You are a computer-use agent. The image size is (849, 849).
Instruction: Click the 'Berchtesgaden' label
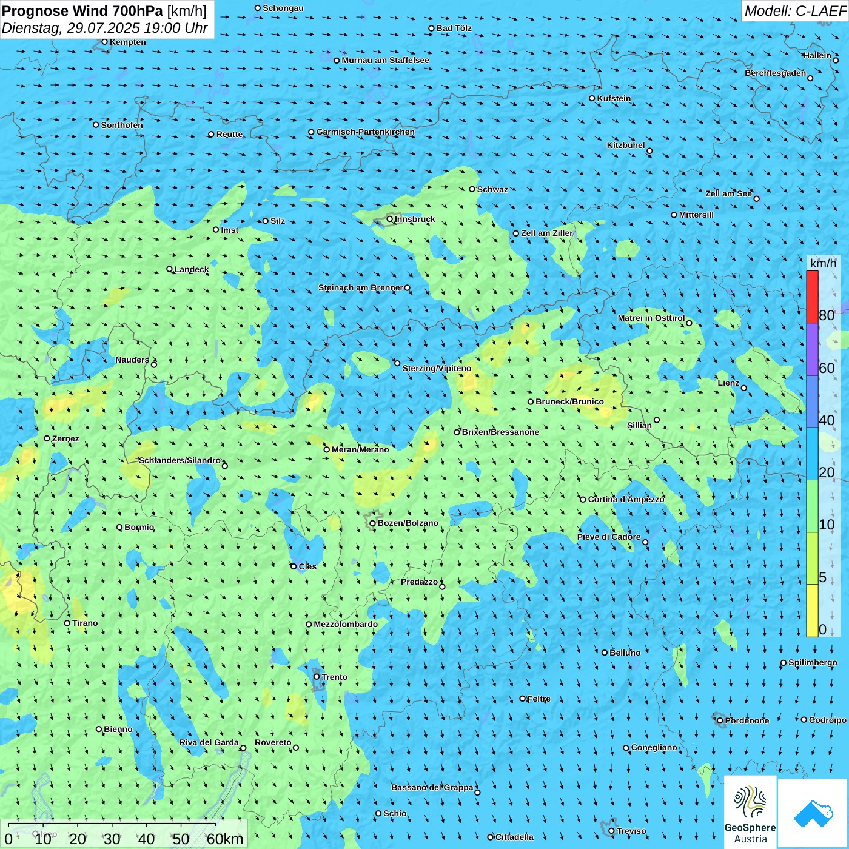(x=775, y=73)
